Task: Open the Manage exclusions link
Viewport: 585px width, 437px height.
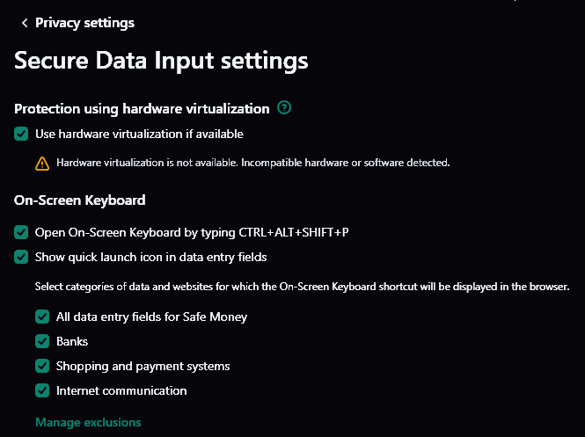Action: click(88, 423)
